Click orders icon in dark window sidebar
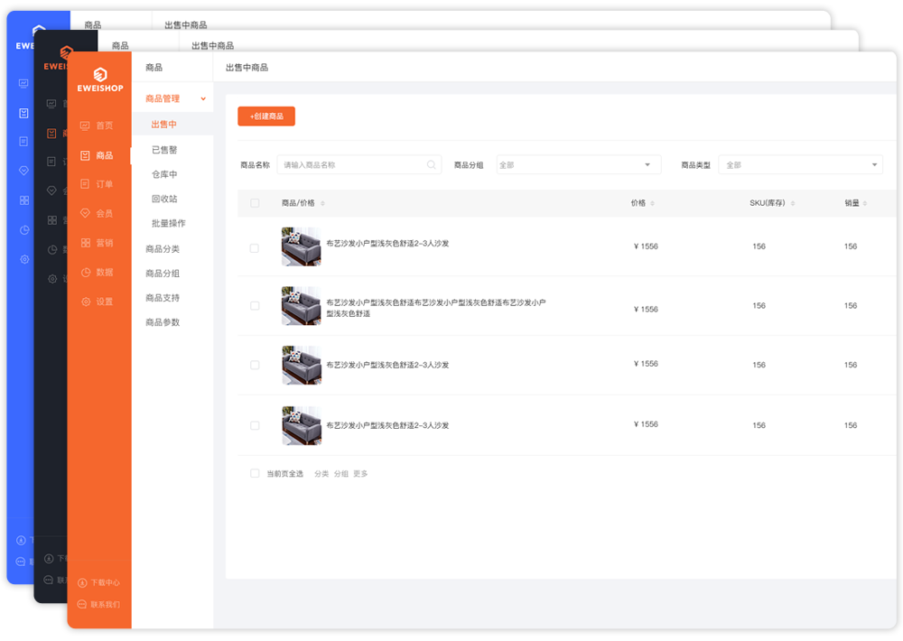The image size is (903, 641). click(51, 162)
